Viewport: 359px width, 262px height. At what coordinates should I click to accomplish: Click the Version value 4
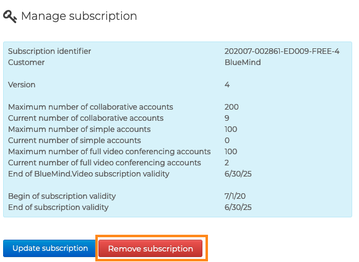click(227, 85)
